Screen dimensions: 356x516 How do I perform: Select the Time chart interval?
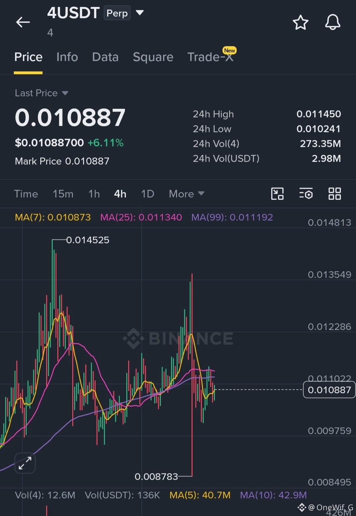[x=26, y=194]
